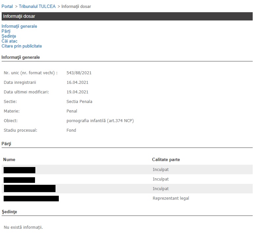Select the registration date 16.04.2021
Viewport: 256px width, 236px height.
click(77, 83)
